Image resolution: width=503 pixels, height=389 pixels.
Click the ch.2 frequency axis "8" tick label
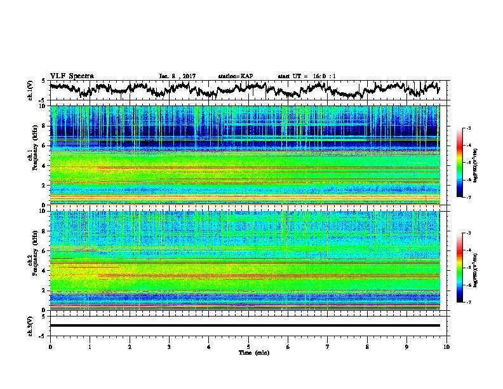44,231
